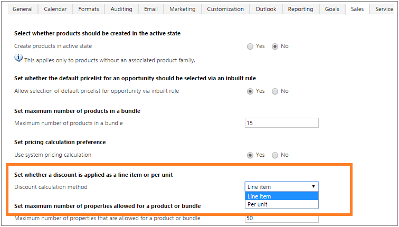399x227 pixels.
Task: Click the maximum number of properties field
Action: [x=282, y=218]
